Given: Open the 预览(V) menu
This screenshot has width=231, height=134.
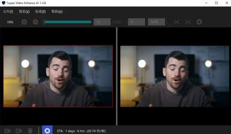Looking at the screenshot, I should (x=24, y=12).
